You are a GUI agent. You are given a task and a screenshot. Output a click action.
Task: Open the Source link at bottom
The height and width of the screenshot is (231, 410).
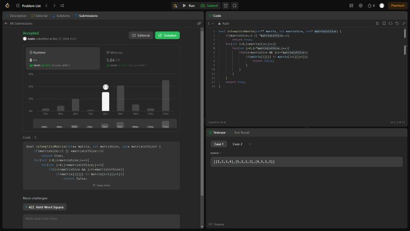point(216,224)
